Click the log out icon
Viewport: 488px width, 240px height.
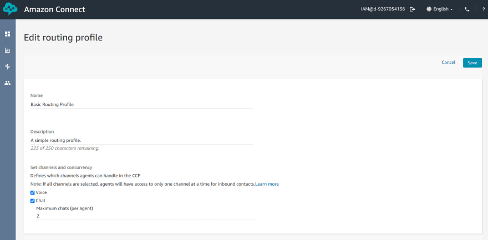pos(413,9)
